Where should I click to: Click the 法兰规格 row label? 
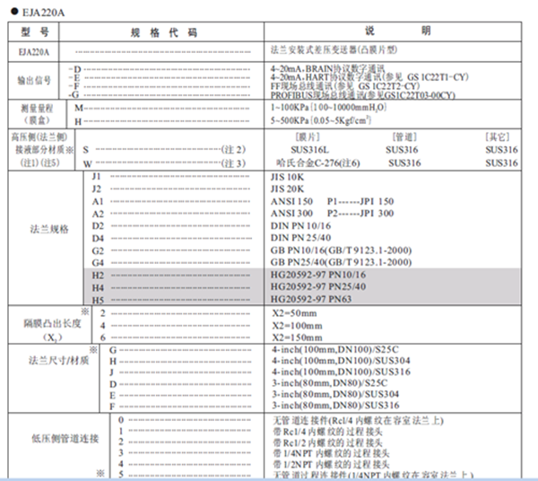point(49,229)
